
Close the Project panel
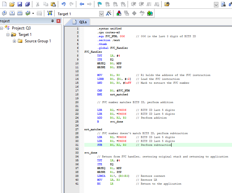coord(58,21)
